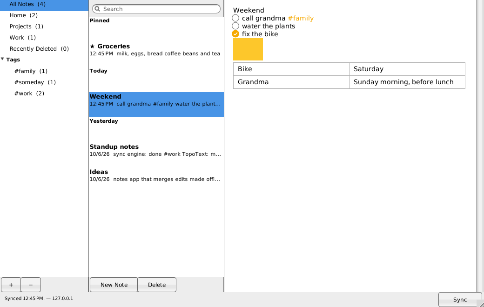Viewport: 484px width, 307px height.
Task: Create a note with New Note
Action: [114, 285]
